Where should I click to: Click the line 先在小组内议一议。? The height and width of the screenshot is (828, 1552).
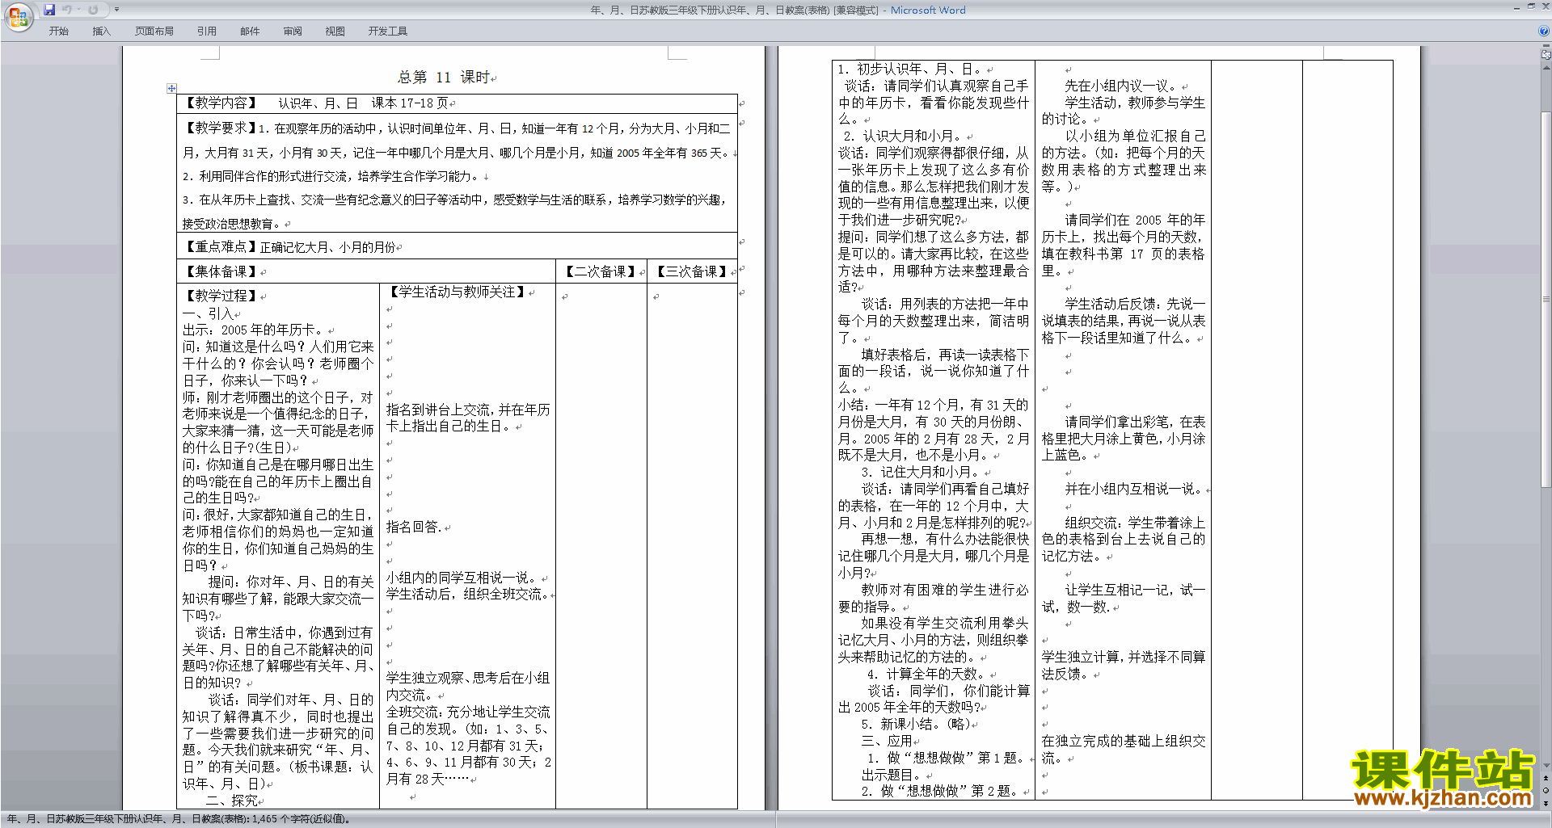pos(1122,86)
